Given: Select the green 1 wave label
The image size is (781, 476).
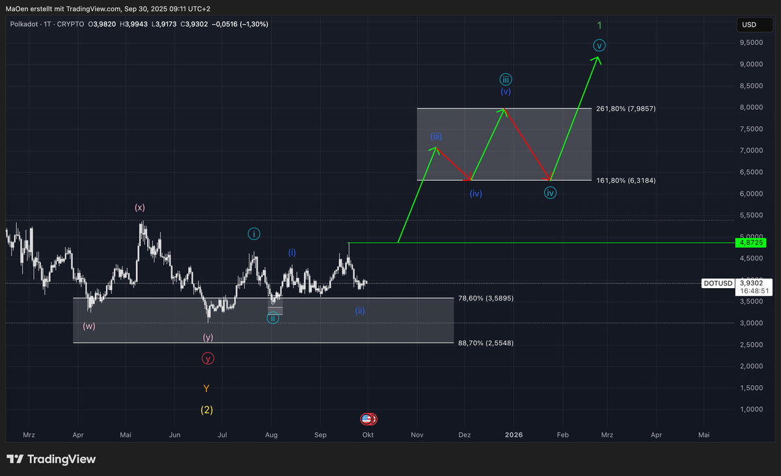Looking at the screenshot, I should (599, 25).
